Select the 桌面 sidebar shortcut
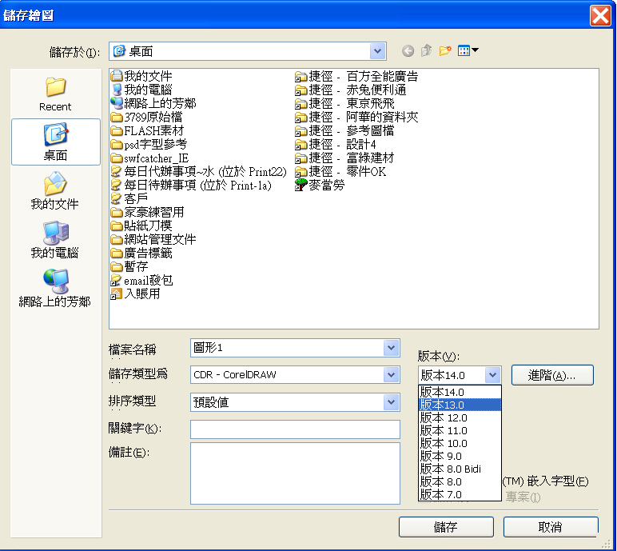 click(55, 142)
